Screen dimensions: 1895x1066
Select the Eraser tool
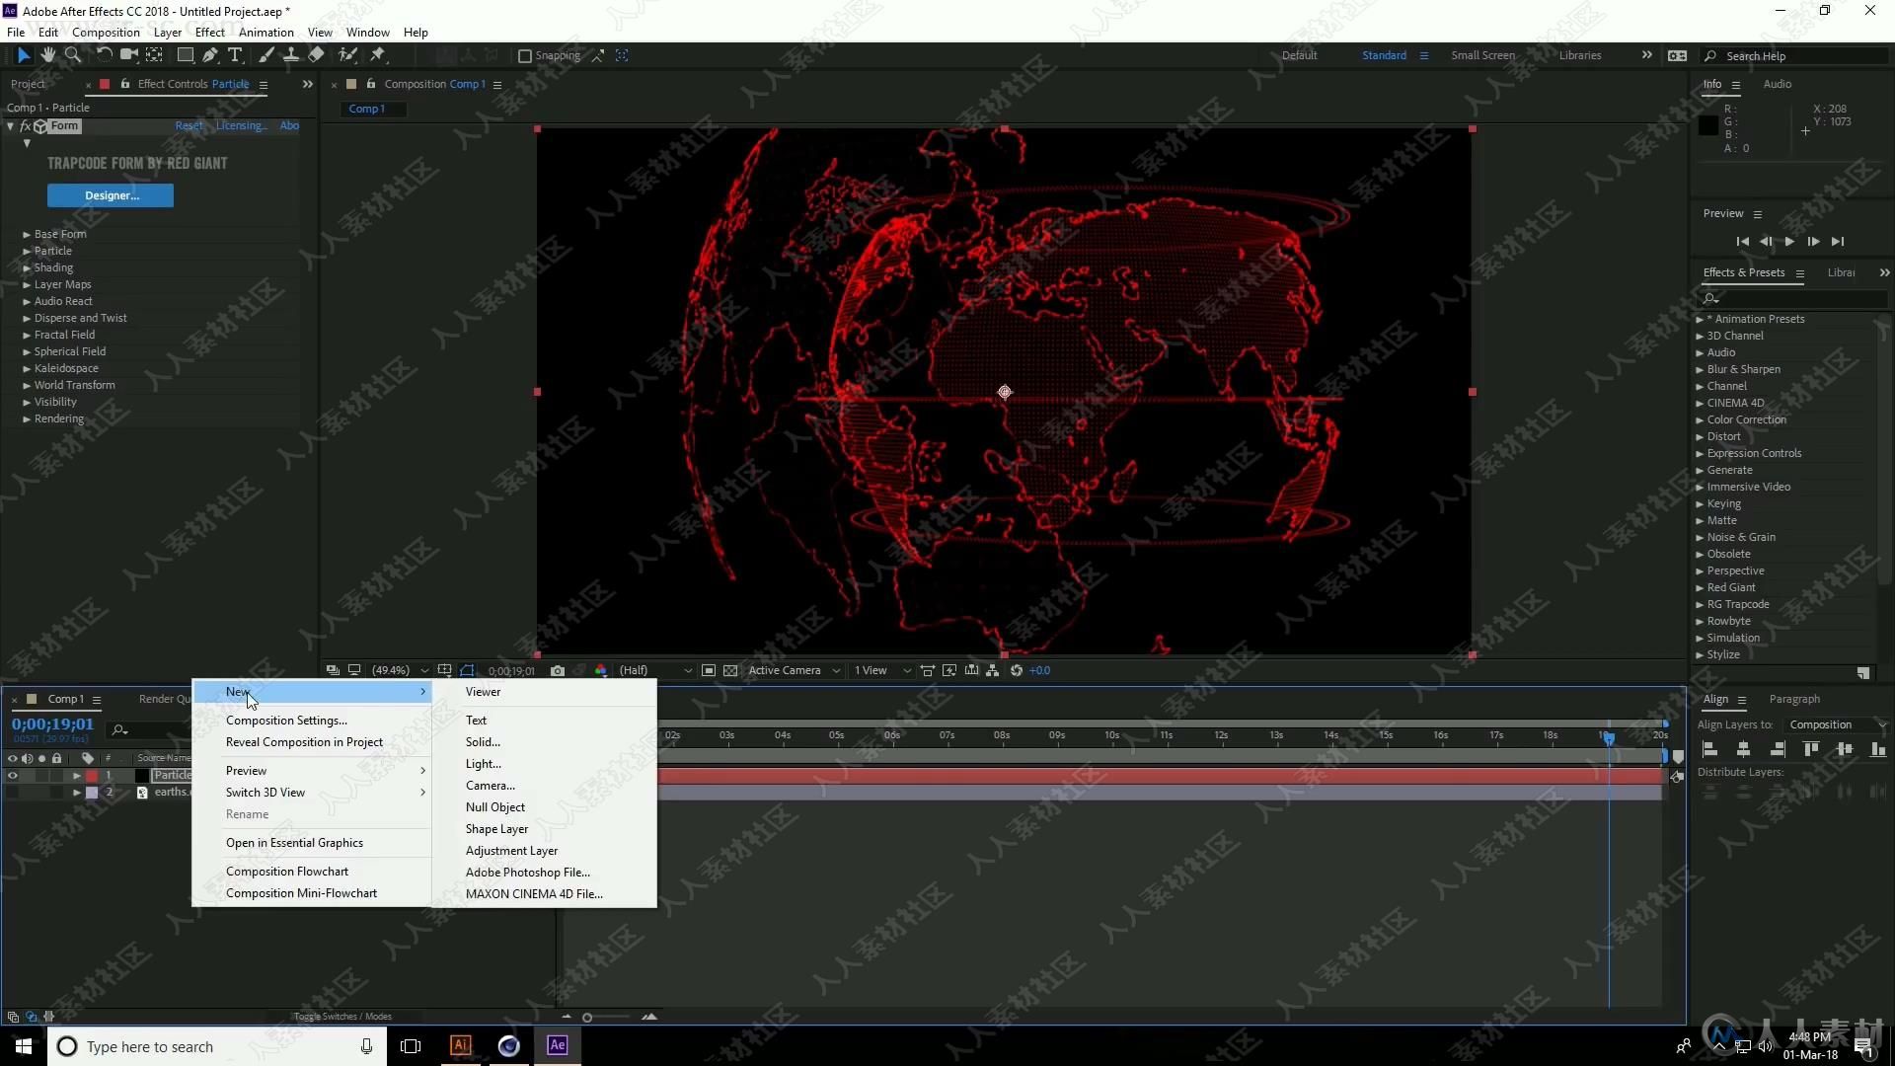(316, 55)
